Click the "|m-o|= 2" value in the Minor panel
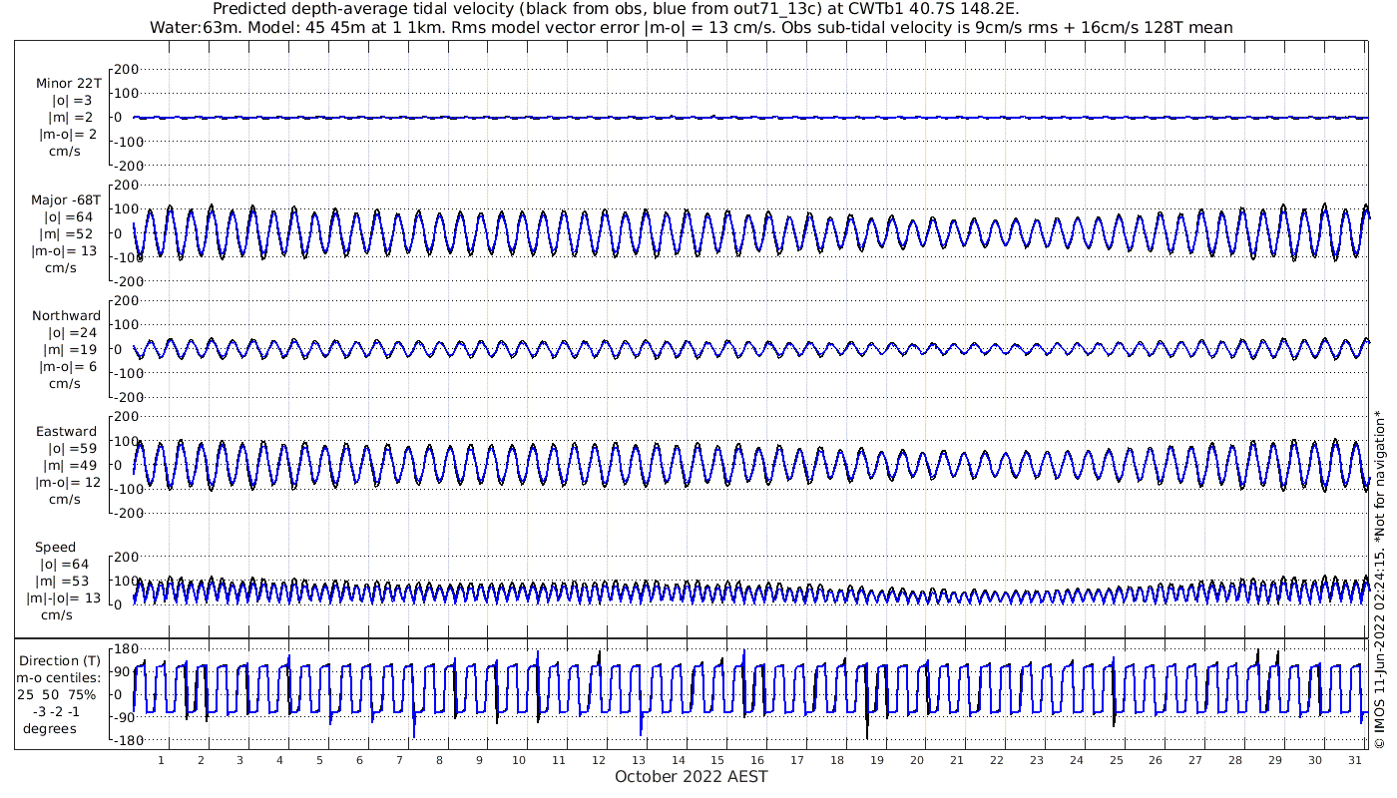The image size is (1397, 798). [x=68, y=135]
